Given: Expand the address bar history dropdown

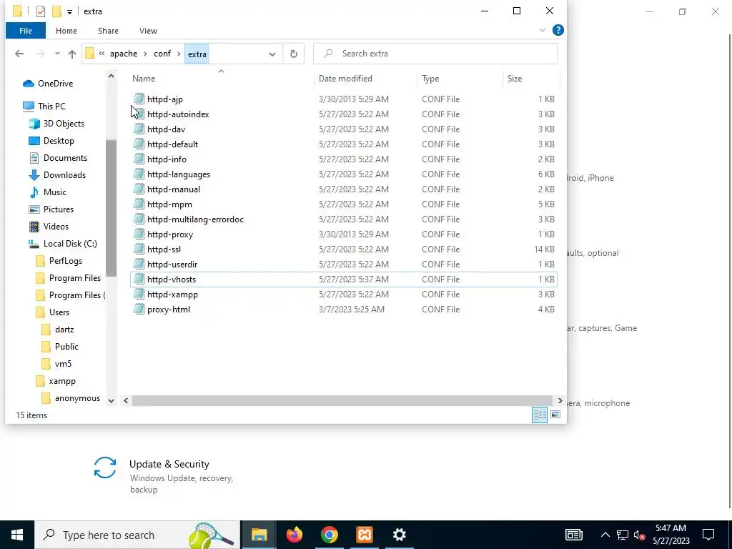Looking at the screenshot, I should 272,54.
